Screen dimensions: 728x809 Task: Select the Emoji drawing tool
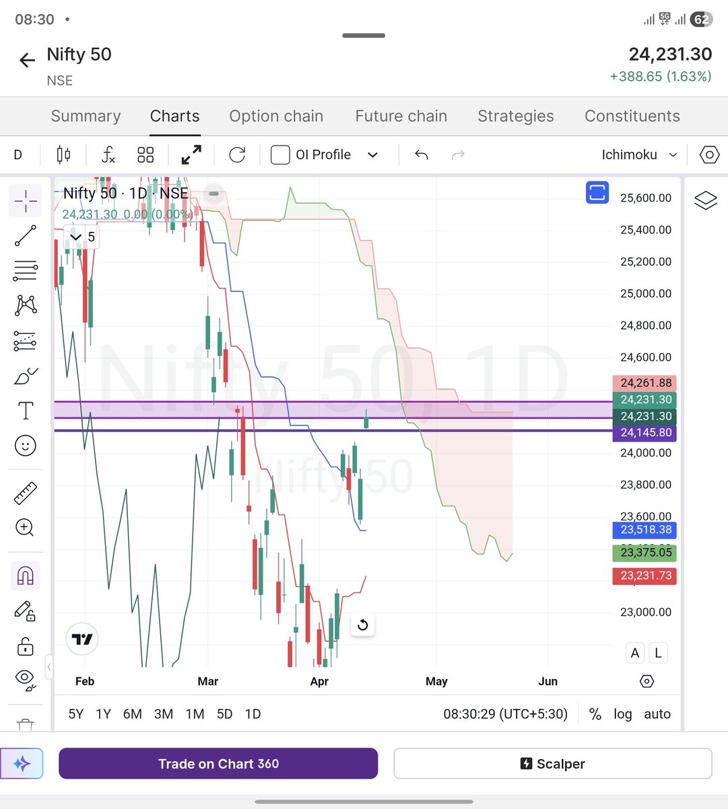25,446
